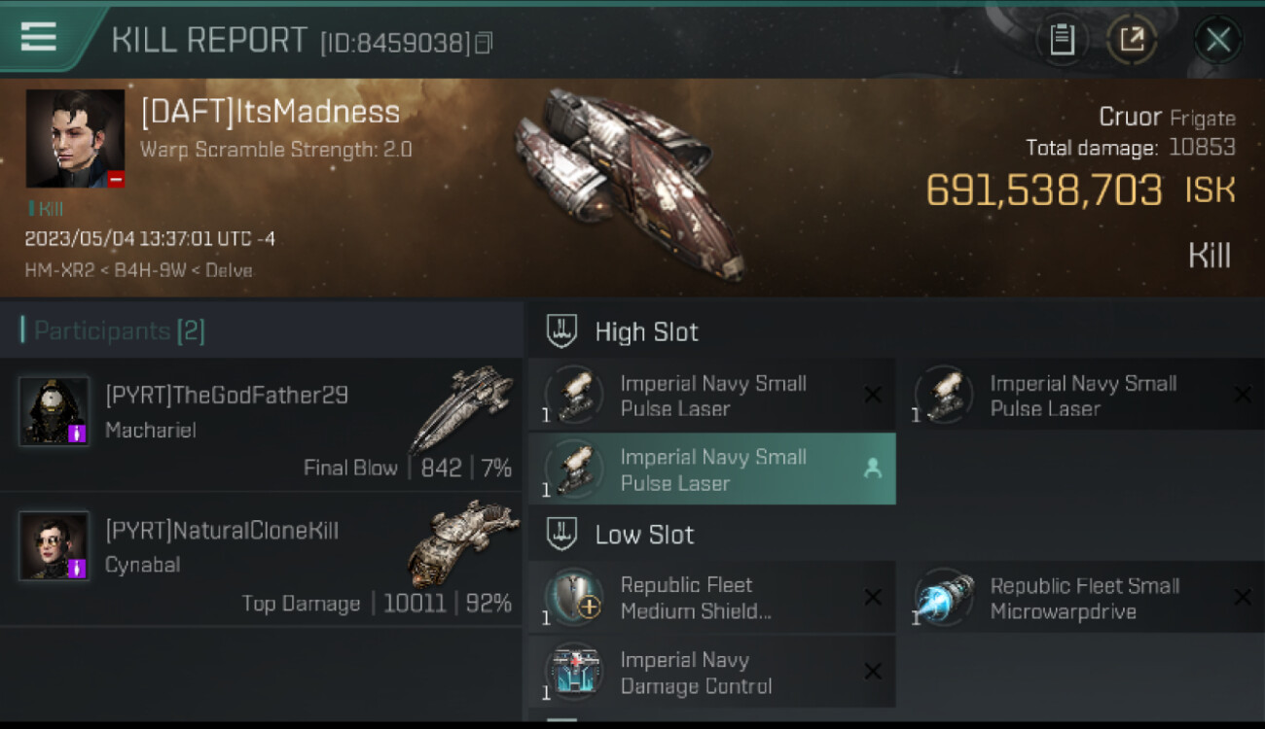Viewport: 1265px width, 729px height.
Task: Close the kill report window
Action: (1217, 40)
